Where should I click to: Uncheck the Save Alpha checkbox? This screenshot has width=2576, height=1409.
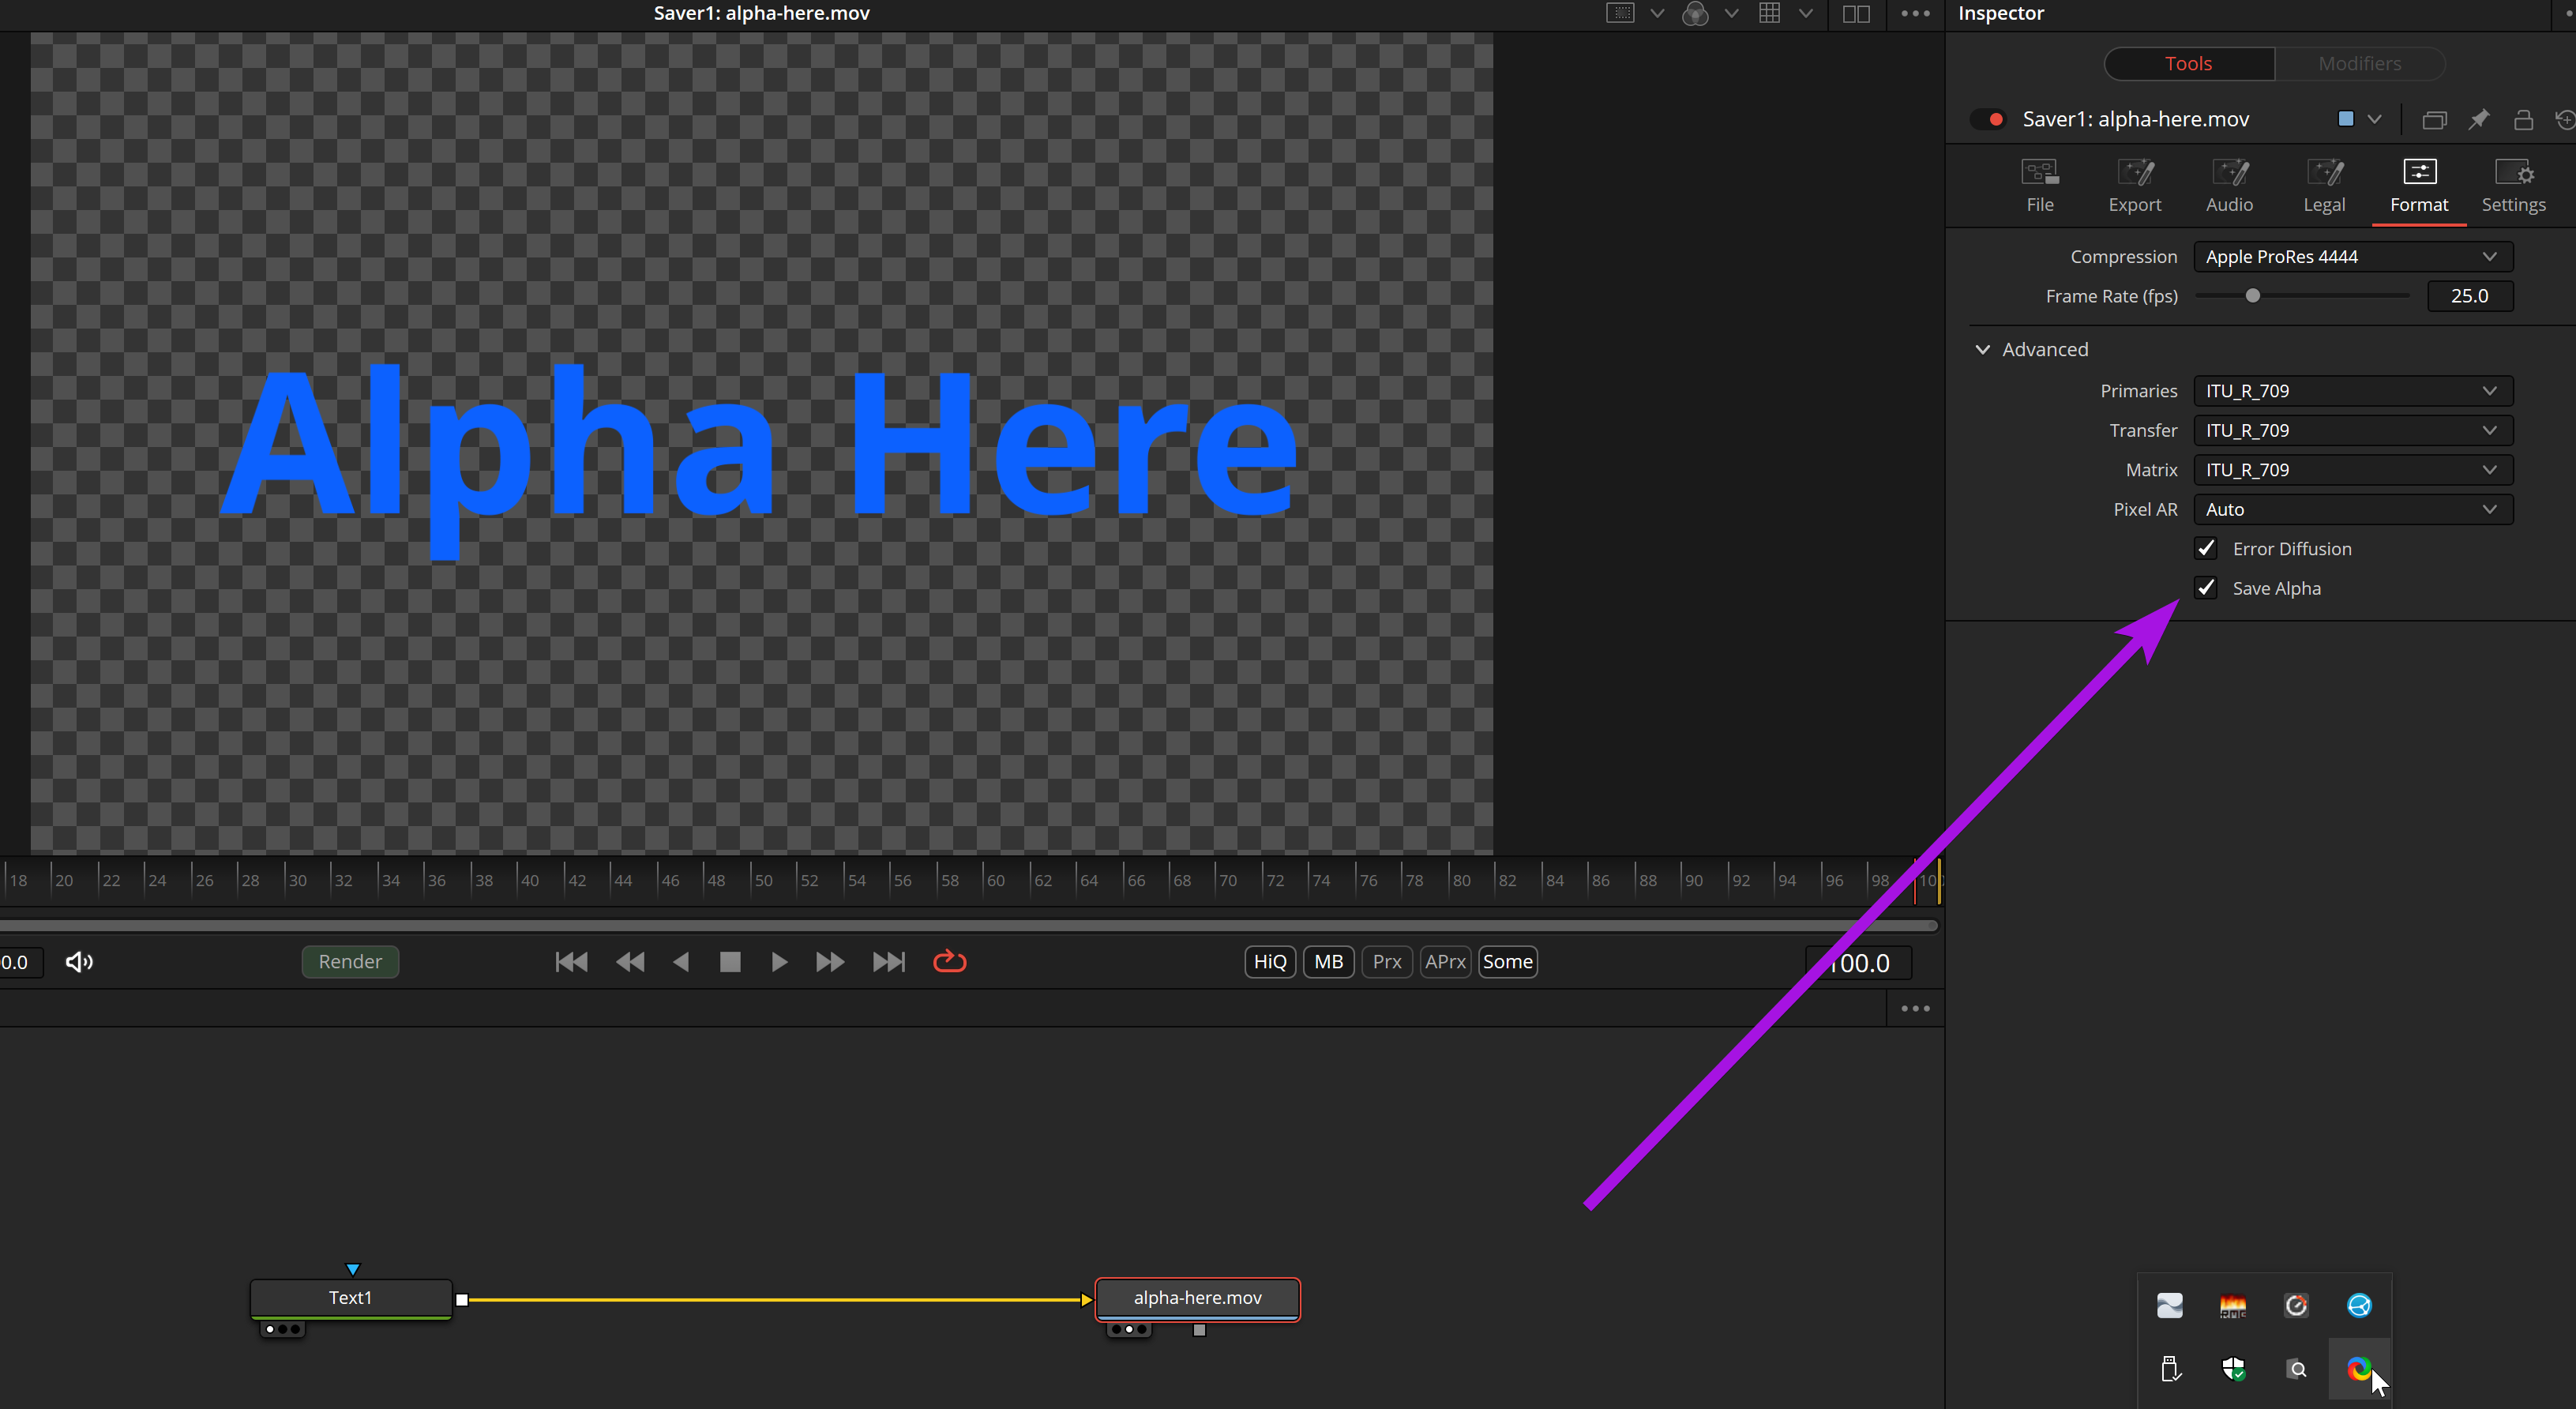[2205, 588]
